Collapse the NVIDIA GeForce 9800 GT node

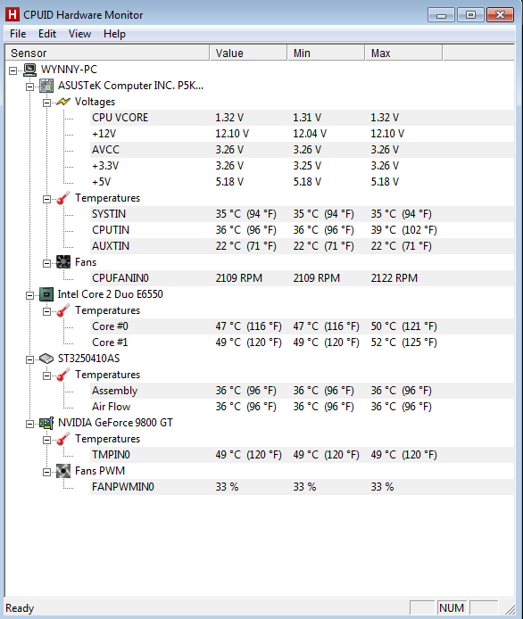pyautogui.click(x=29, y=424)
